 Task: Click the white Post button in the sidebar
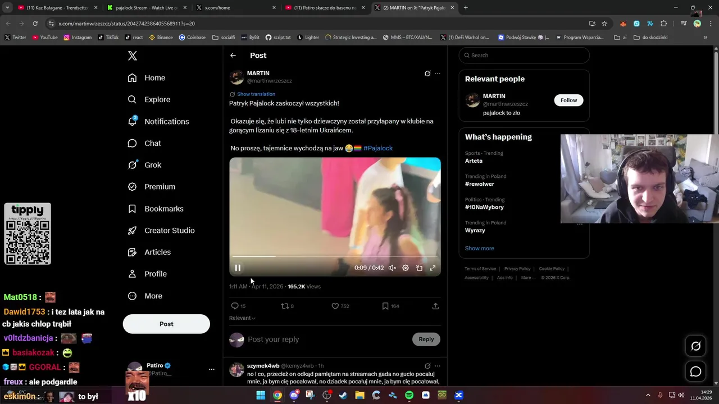coord(166,324)
